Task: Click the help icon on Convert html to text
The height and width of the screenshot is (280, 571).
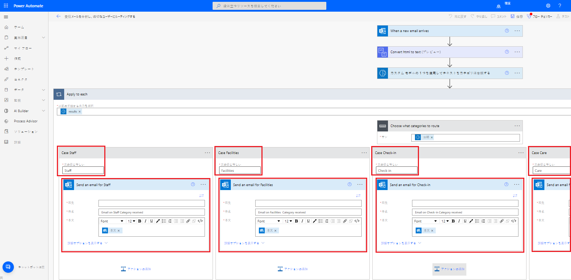Action: click(x=506, y=52)
